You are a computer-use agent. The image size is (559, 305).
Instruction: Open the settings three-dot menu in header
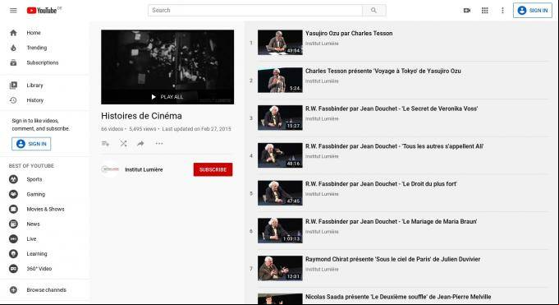(x=502, y=11)
